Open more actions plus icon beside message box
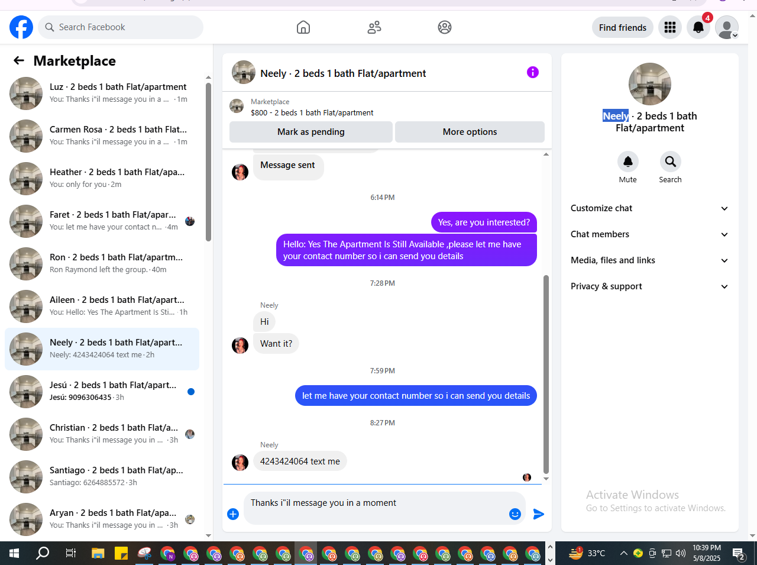 pos(233,514)
